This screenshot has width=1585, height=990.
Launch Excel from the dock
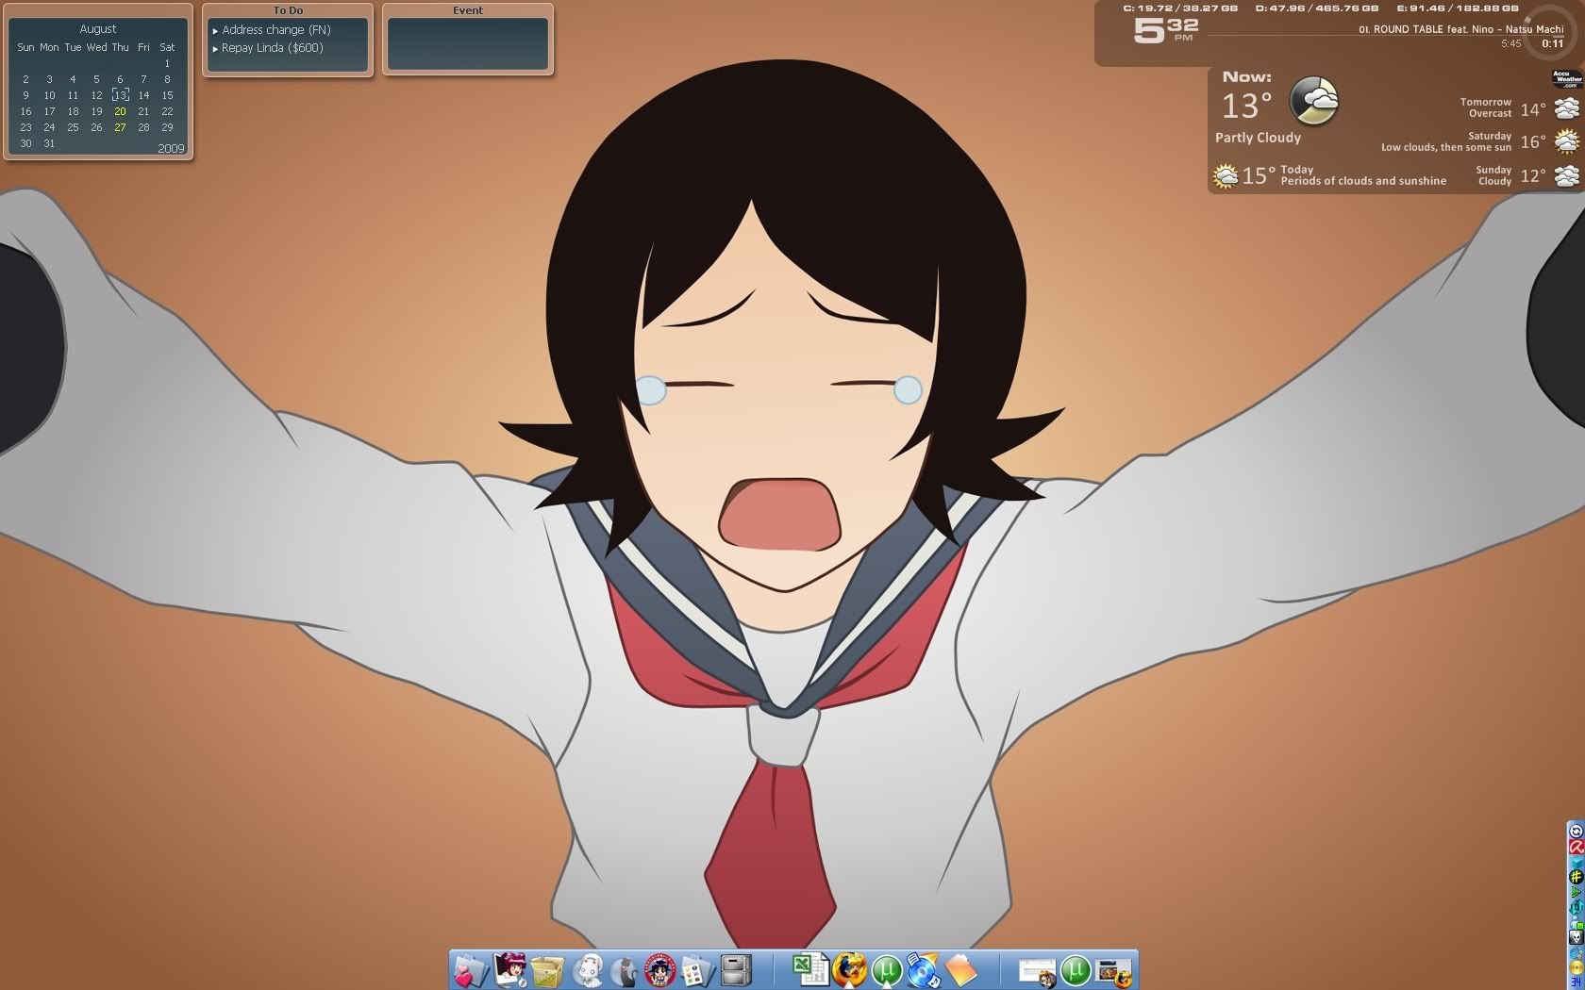(809, 970)
